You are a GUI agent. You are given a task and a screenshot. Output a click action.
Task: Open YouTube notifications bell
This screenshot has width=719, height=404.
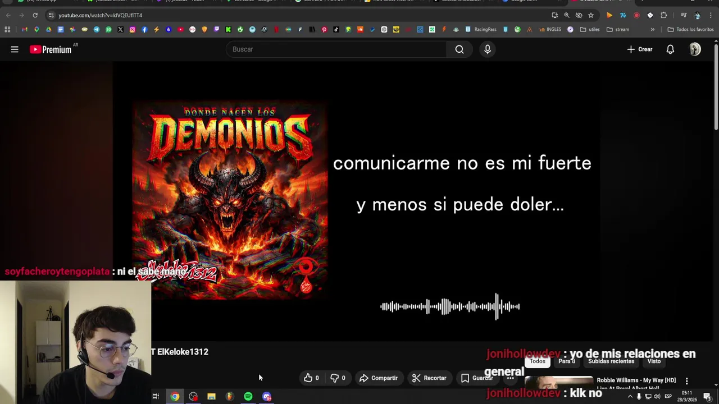[670, 49]
